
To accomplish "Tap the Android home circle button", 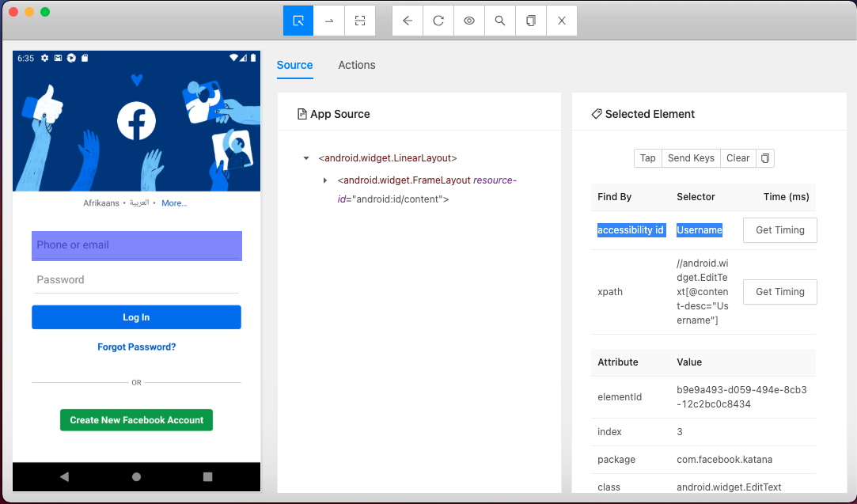I will [x=137, y=476].
